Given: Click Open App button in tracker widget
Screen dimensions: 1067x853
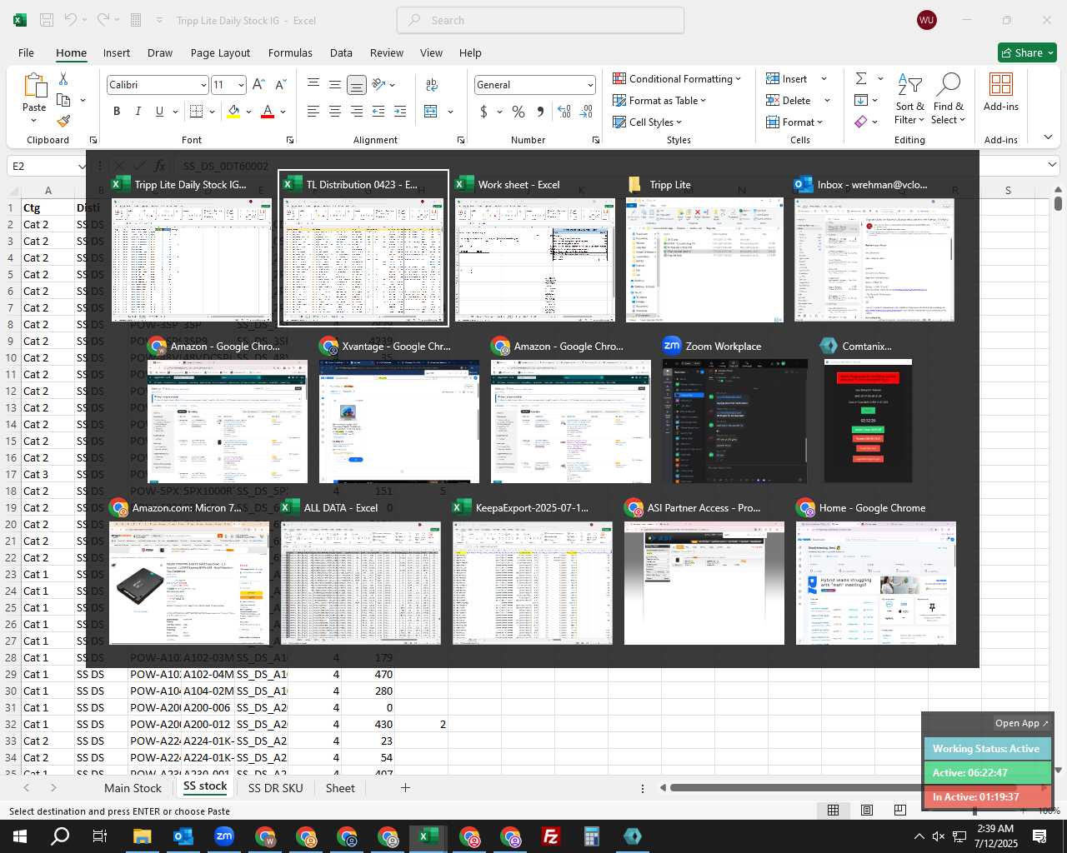Looking at the screenshot, I should pos(1021,723).
